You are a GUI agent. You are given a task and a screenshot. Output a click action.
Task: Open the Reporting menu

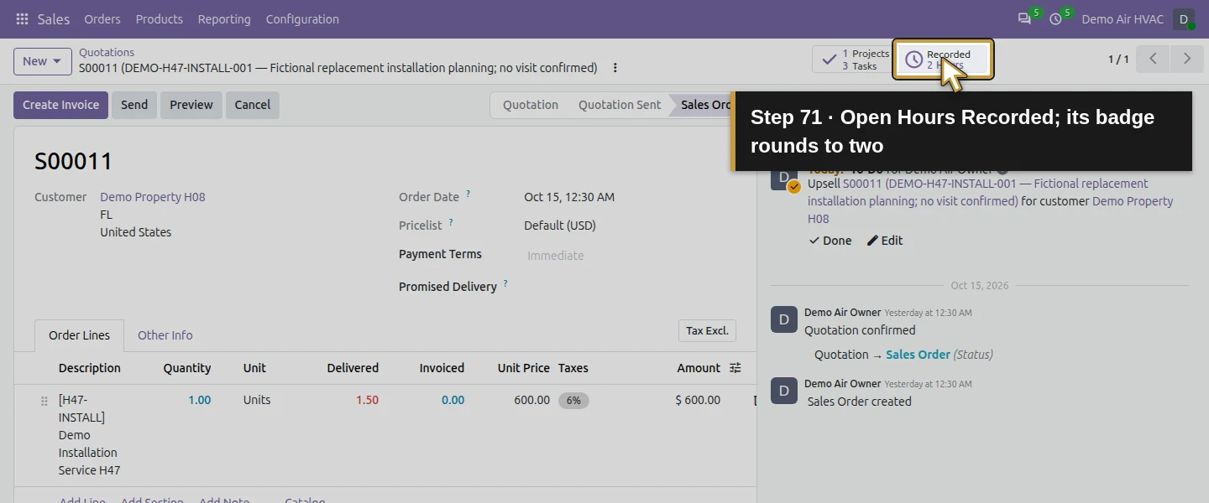coord(224,19)
